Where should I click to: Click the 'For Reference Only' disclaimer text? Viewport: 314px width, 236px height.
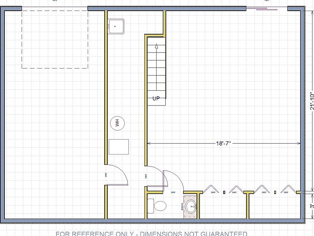click(x=151, y=233)
